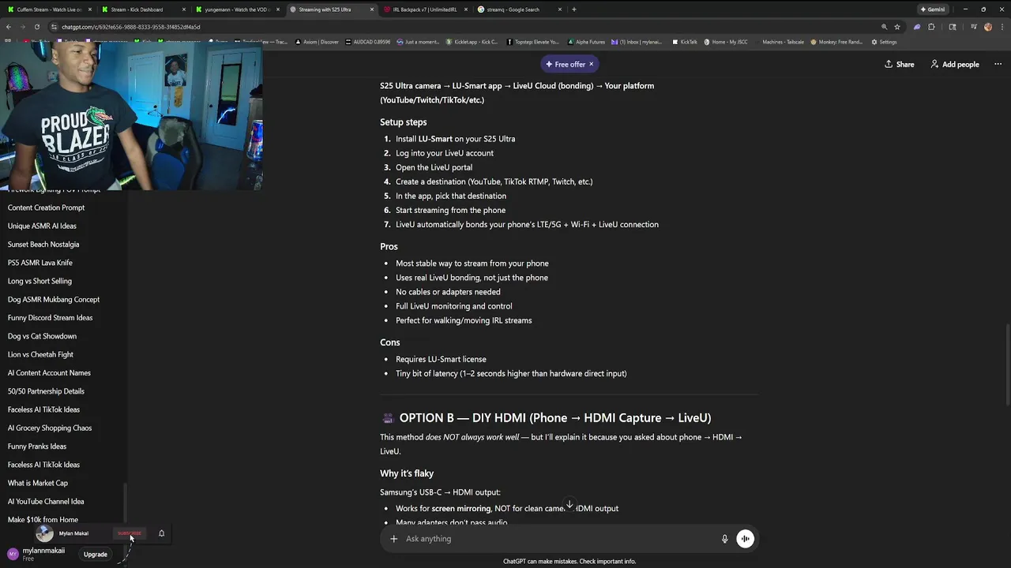Screen dimensions: 1011x568
Task: Reload the page with refresh icon
Action: [36, 27]
